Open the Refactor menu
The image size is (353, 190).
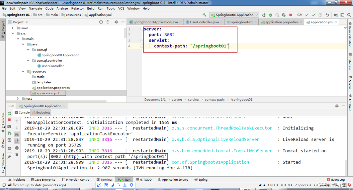(78, 8)
